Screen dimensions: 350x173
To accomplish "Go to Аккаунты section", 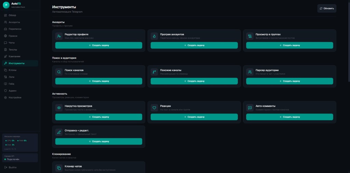I will (20, 22).
